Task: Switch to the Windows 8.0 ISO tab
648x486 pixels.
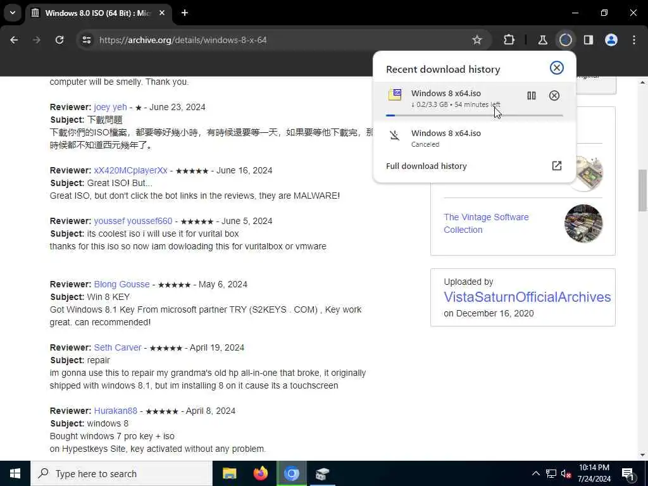Action: (x=98, y=13)
